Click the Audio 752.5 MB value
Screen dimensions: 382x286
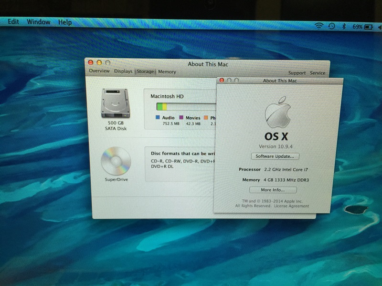click(x=171, y=123)
